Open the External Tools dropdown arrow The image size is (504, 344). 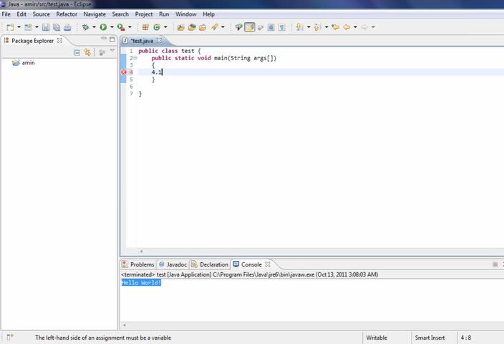[x=130, y=27]
